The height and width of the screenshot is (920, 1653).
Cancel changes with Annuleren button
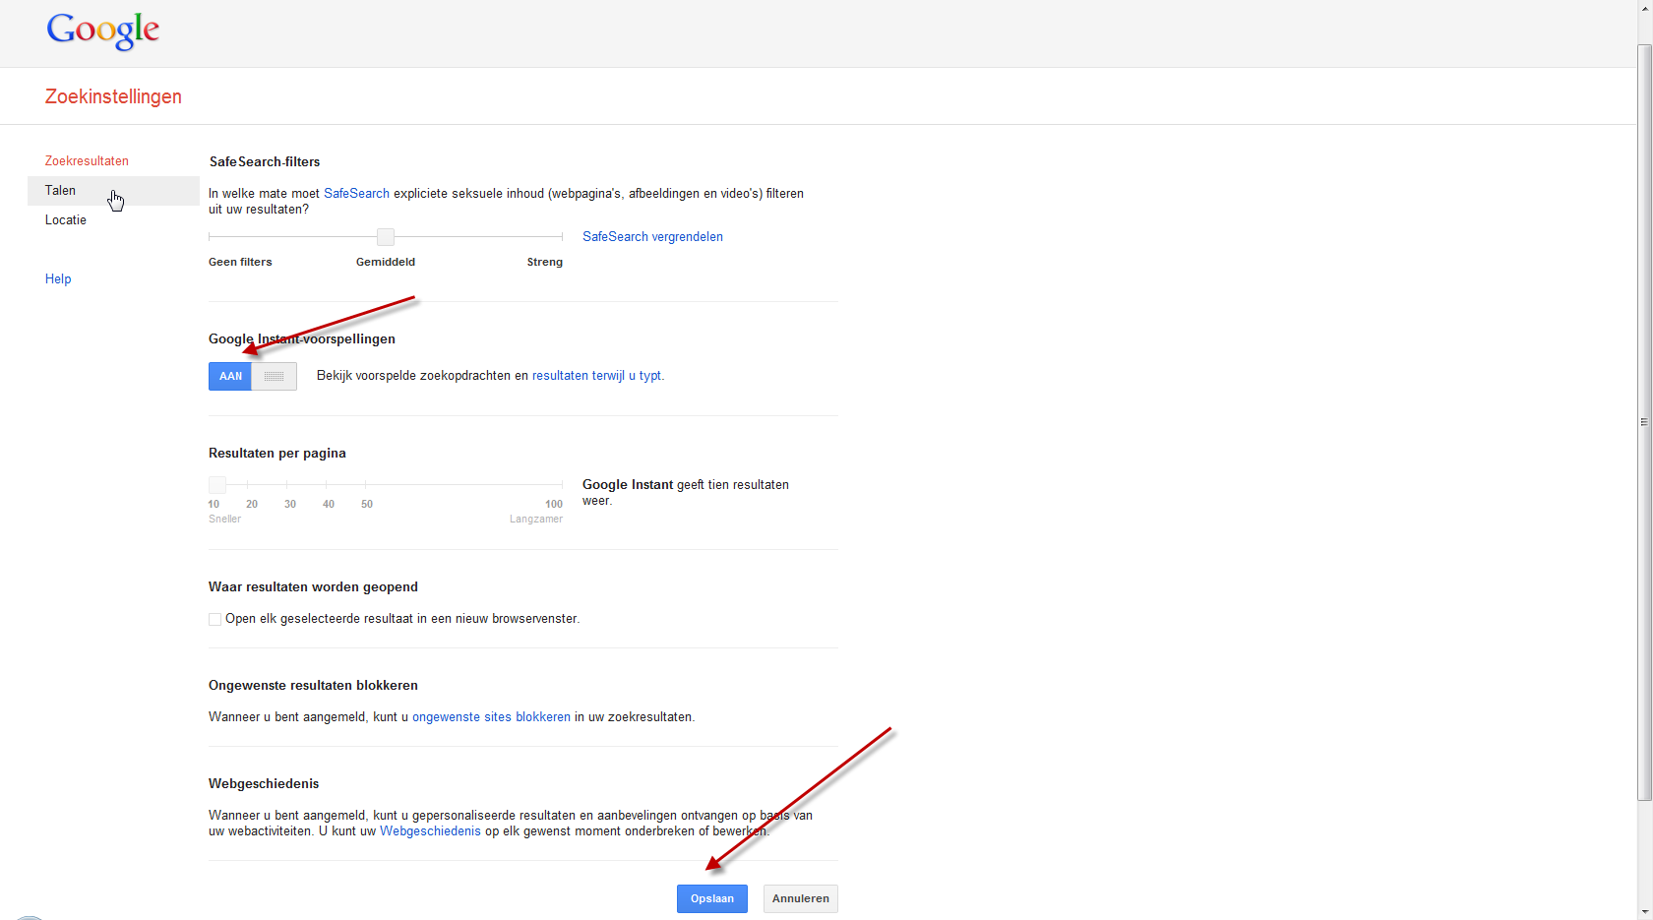coord(801,898)
